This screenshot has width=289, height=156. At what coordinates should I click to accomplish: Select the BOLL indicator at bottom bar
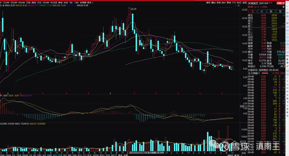point(102,155)
